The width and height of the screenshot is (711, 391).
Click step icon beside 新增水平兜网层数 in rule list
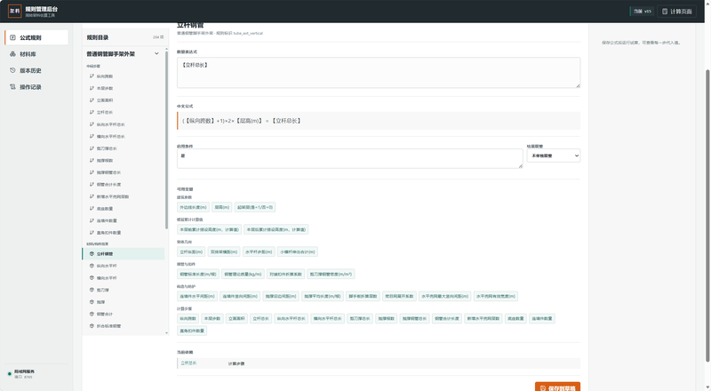tap(92, 196)
